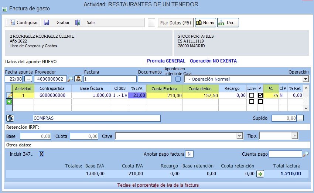
Task: Add a new row with green plus icon
Action: coord(9,102)
